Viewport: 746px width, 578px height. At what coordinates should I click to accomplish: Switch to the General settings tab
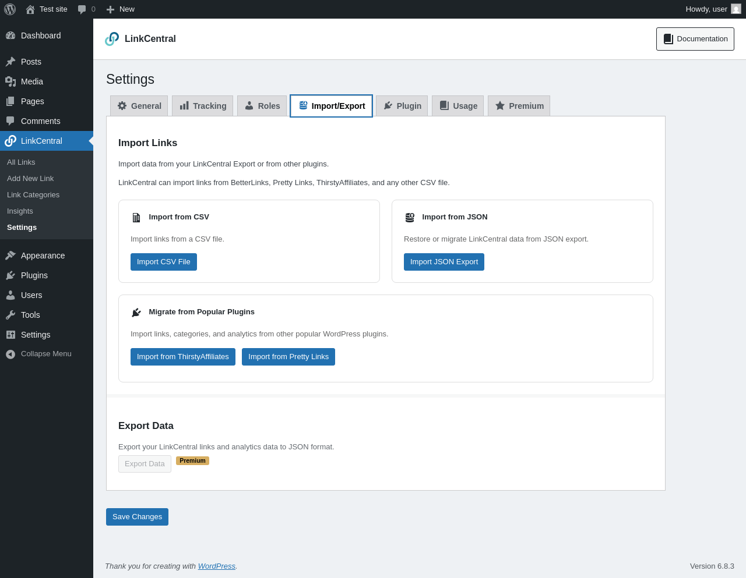pyautogui.click(x=139, y=106)
